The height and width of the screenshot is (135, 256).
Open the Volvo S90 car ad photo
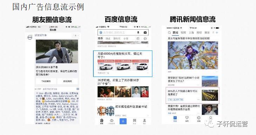(57, 51)
